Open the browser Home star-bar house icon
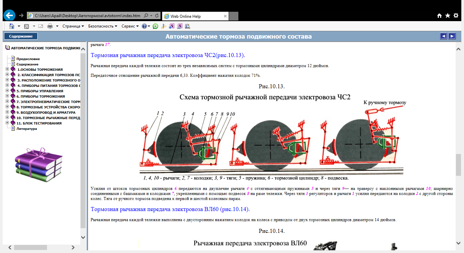 pos(439,15)
